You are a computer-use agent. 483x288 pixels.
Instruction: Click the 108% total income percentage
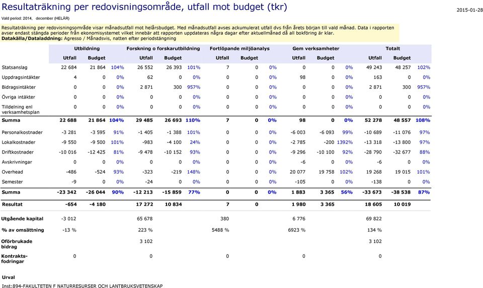coord(423,120)
